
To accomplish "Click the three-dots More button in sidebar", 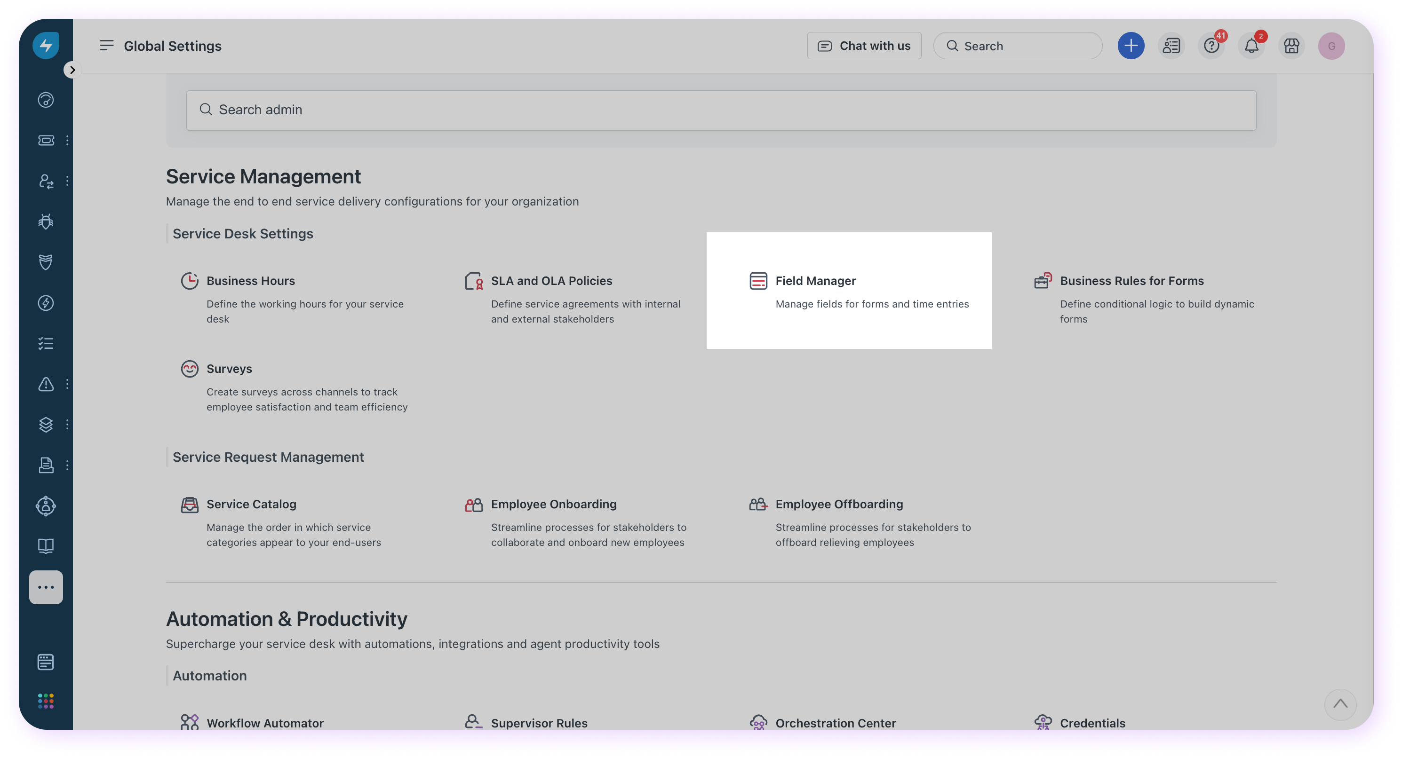I will (x=46, y=587).
